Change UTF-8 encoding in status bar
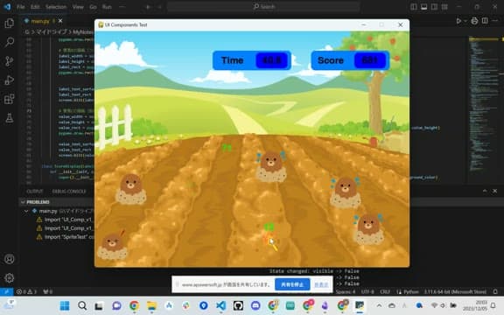The height and width of the screenshot is (315, 504). [x=367, y=292]
